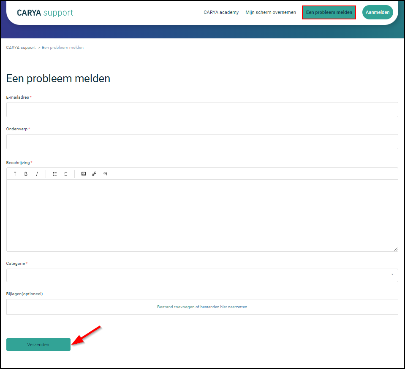Go to CARYA support breadcrumb link
The image size is (405, 369).
point(21,48)
